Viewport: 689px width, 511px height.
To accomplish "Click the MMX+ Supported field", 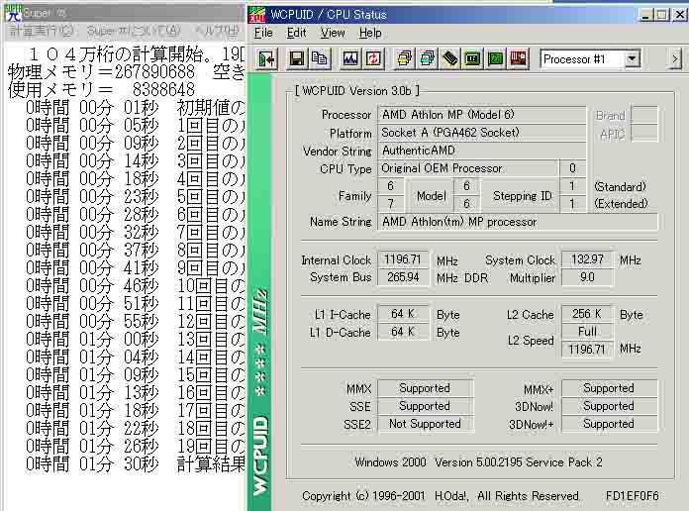I will (x=610, y=388).
